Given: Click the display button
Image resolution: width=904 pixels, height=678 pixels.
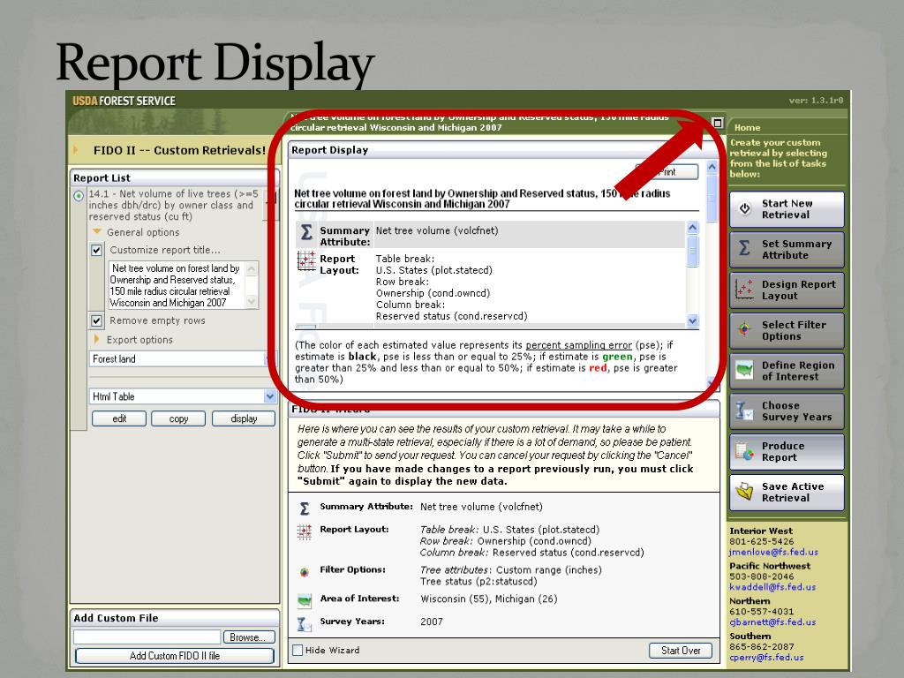Looking at the screenshot, I should pos(244,418).
